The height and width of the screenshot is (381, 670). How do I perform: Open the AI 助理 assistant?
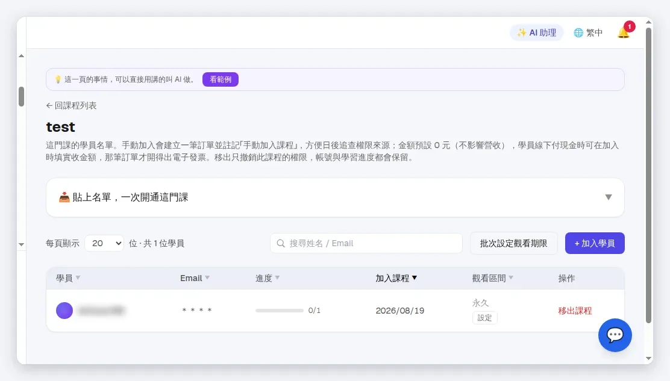537,33
